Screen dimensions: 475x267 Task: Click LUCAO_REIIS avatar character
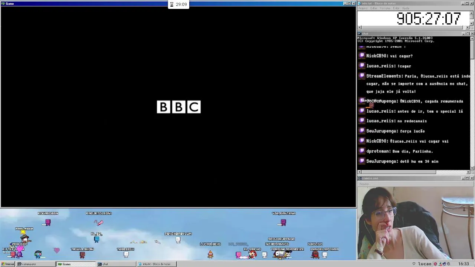[210, 254]
